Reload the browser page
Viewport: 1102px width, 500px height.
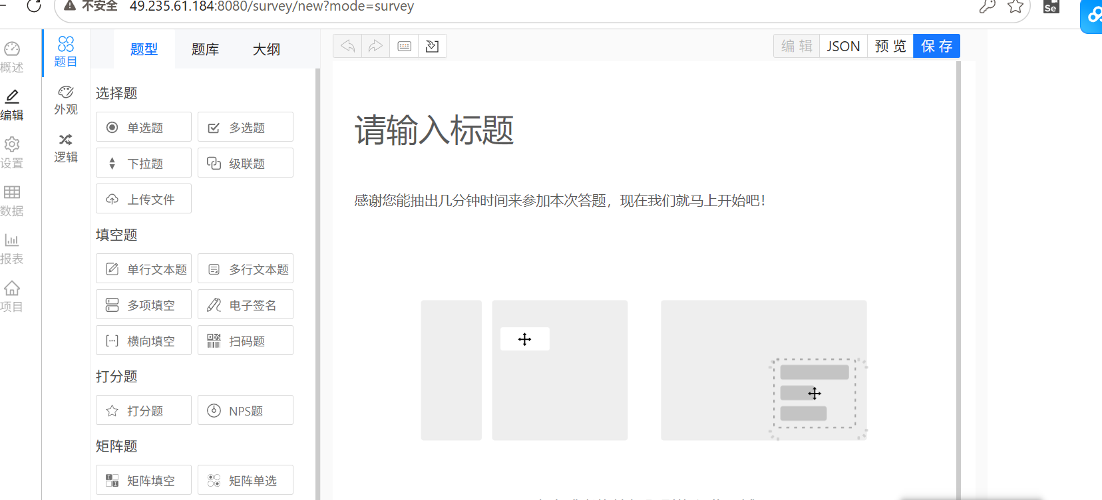coord(34,6)
